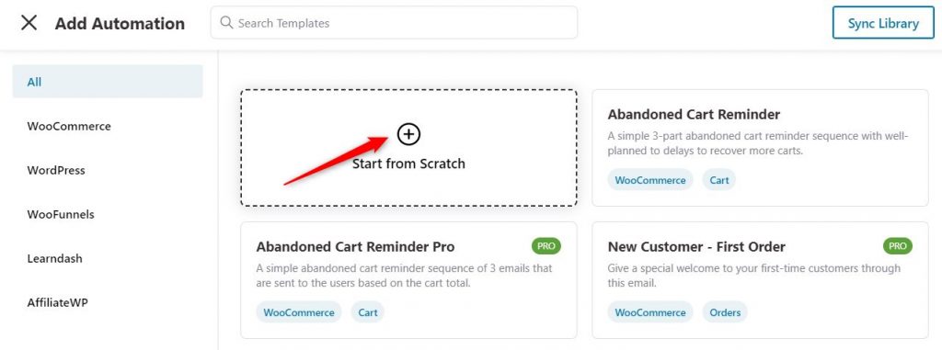Select the Learndash category
Screen dimensions: 942x350
click(54, 259)
